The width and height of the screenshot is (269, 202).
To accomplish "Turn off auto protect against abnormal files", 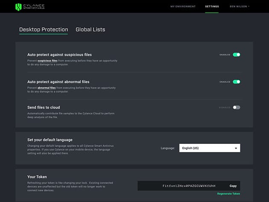I will click(236, 82).
